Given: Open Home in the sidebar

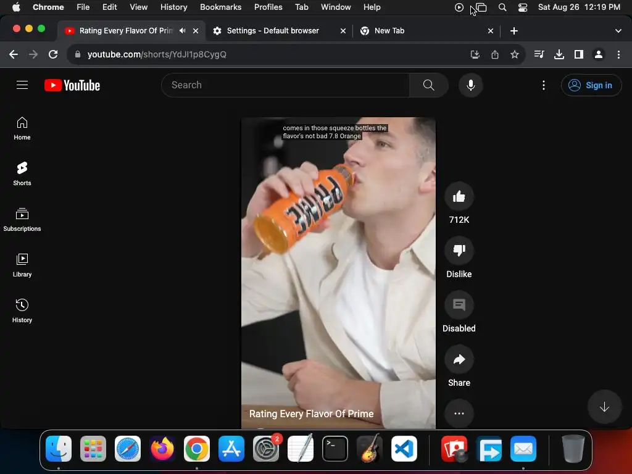Looking at the screenshot, I should pyautogui.click(x=22, y=128).
